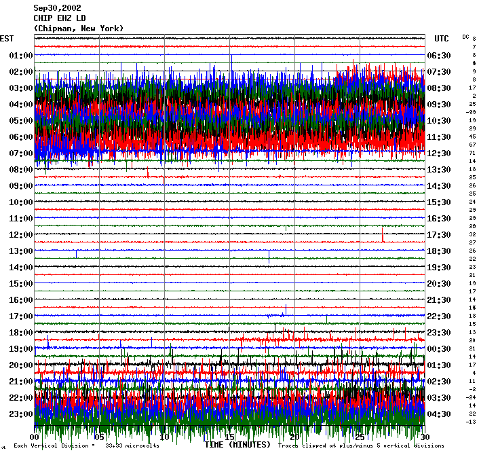Select the station code "CHIP EHZ LD"

click(x=60, y=18)
